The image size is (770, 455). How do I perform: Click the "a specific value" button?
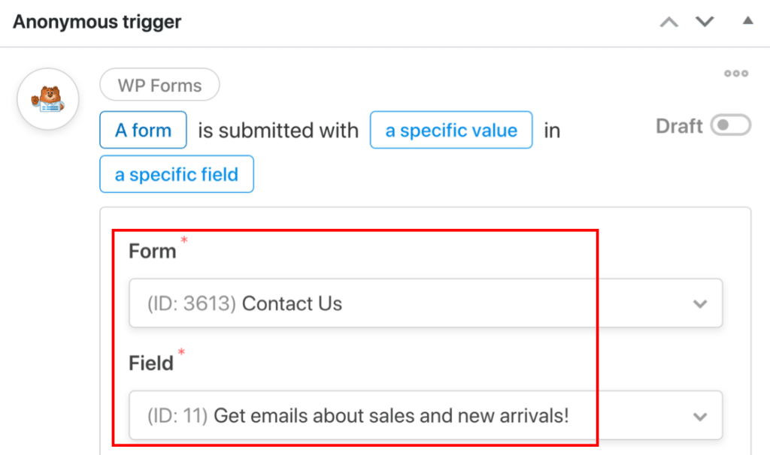[450, 130]
